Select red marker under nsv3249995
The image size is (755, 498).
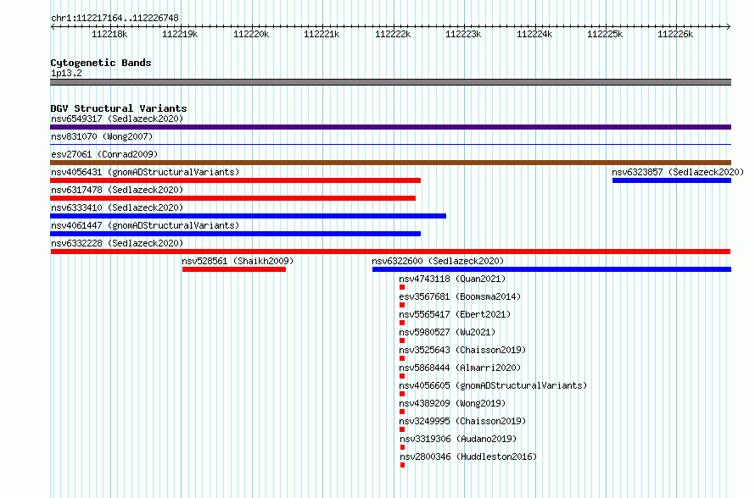[402, 429]
